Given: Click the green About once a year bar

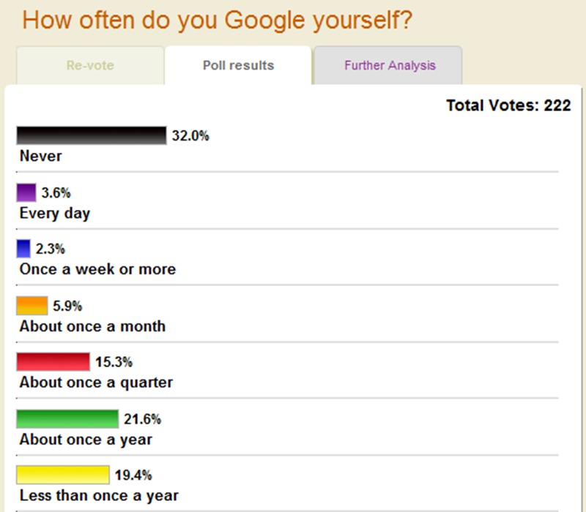Looking at the screenshot, I should click(67, 419).
